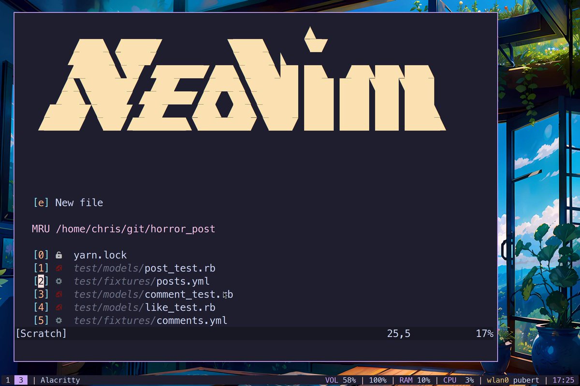Click the RAM 10% indicator
The width and height of the screenshot is (580, 386).
click(x=415, y=380)
